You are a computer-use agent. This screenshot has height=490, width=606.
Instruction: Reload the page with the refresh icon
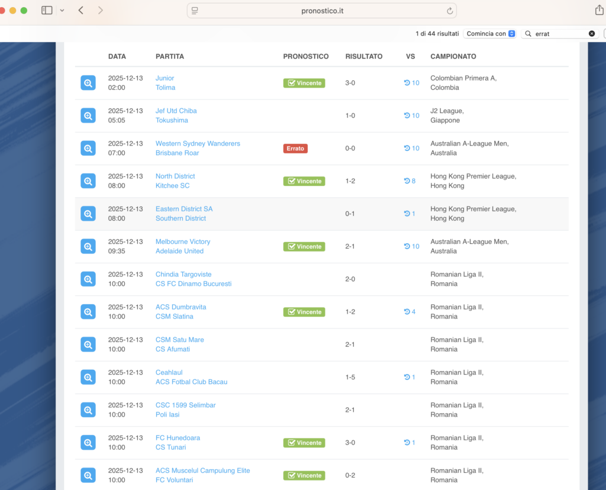tap(450, 11)
